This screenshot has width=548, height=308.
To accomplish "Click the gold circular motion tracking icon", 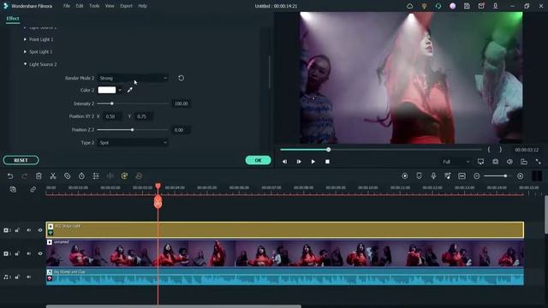I will pos(124,176).
